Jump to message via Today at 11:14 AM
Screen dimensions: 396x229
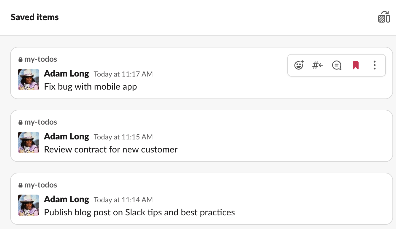123,200
